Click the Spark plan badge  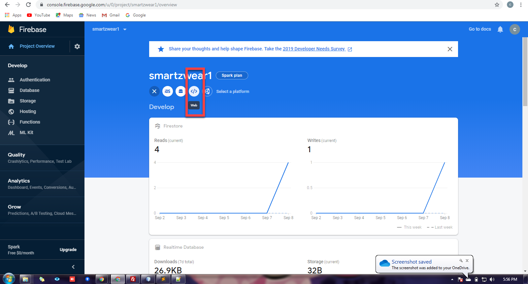point(232,75)
